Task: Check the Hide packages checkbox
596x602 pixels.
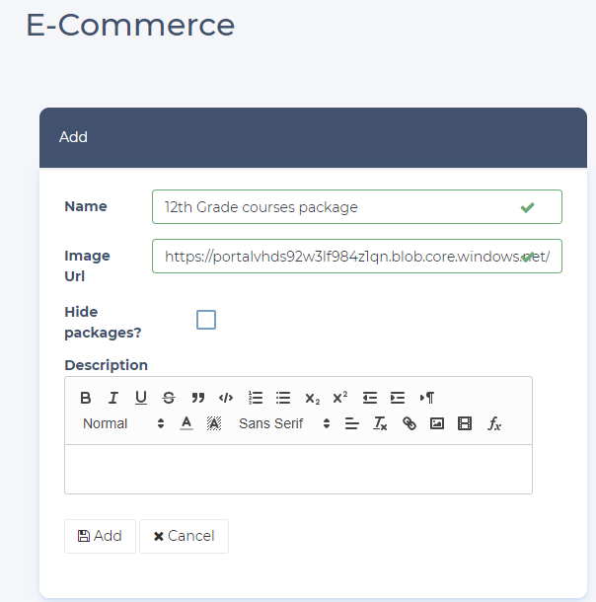Action: (206, 320)
